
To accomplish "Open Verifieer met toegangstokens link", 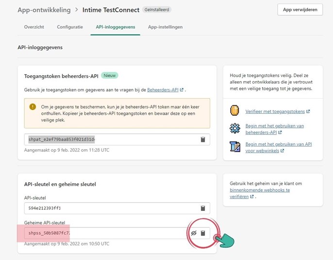I will click(275, 111).
